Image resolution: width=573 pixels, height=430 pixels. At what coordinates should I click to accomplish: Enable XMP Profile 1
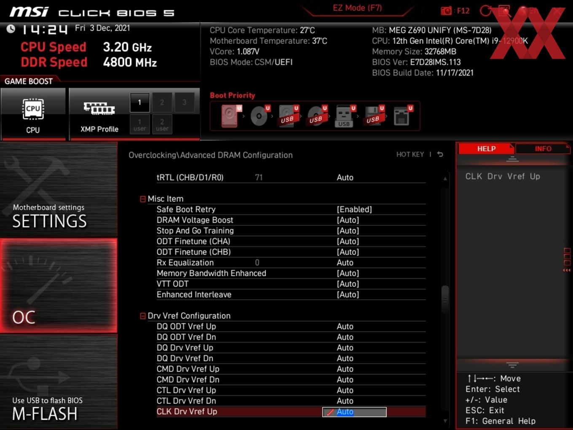139,102
